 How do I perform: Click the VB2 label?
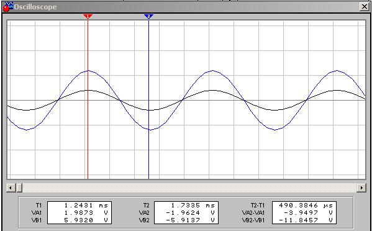pyautogui.click(x=144, y=220)
